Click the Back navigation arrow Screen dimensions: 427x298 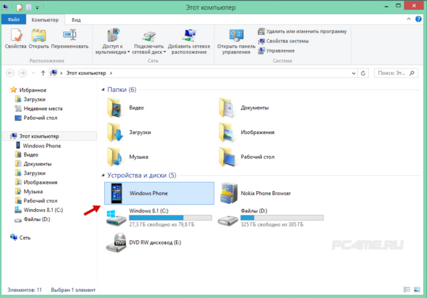[10, 73]
